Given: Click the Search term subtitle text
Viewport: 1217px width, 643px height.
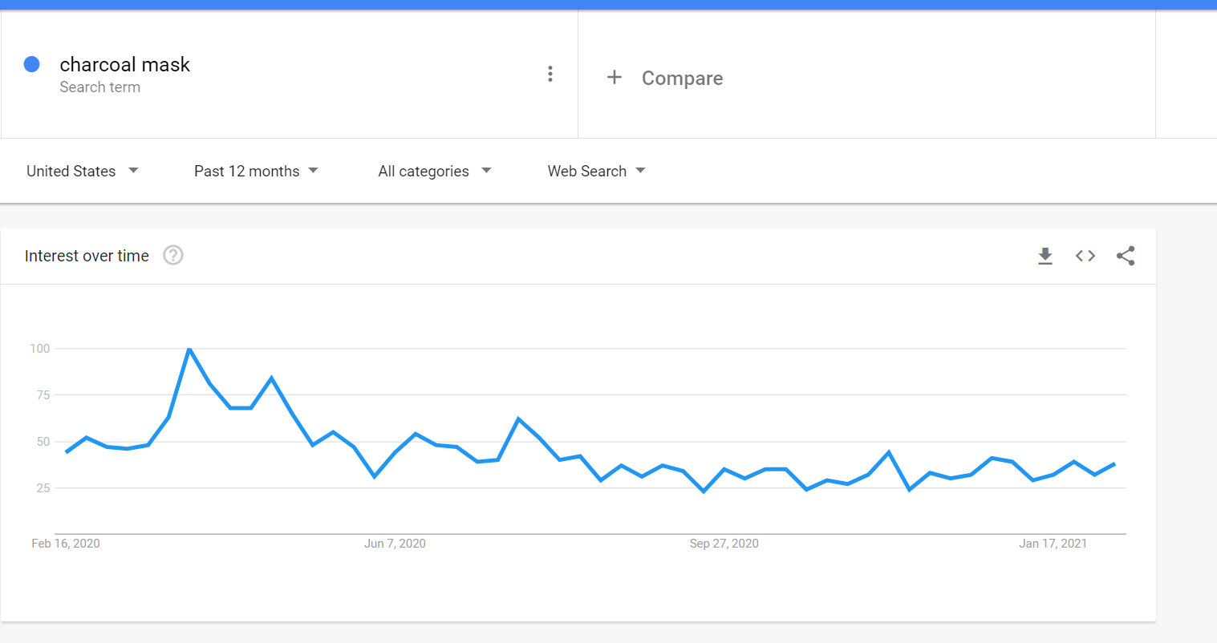Looking at the screenshot, I should coord(100,87).
